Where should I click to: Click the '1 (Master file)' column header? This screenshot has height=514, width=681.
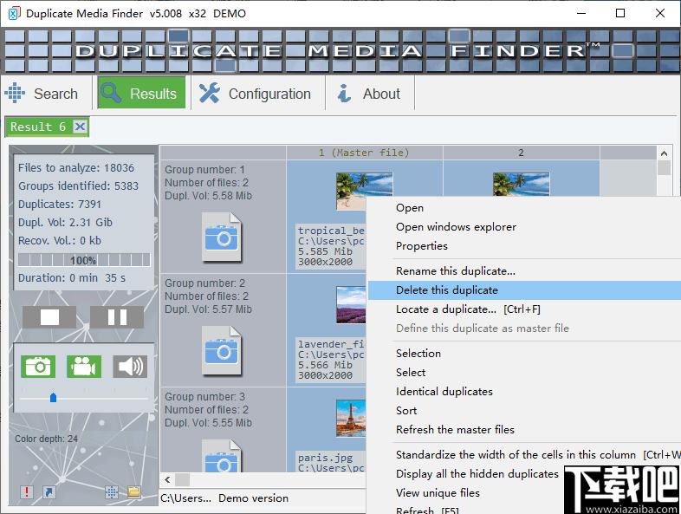pos(364,153)
